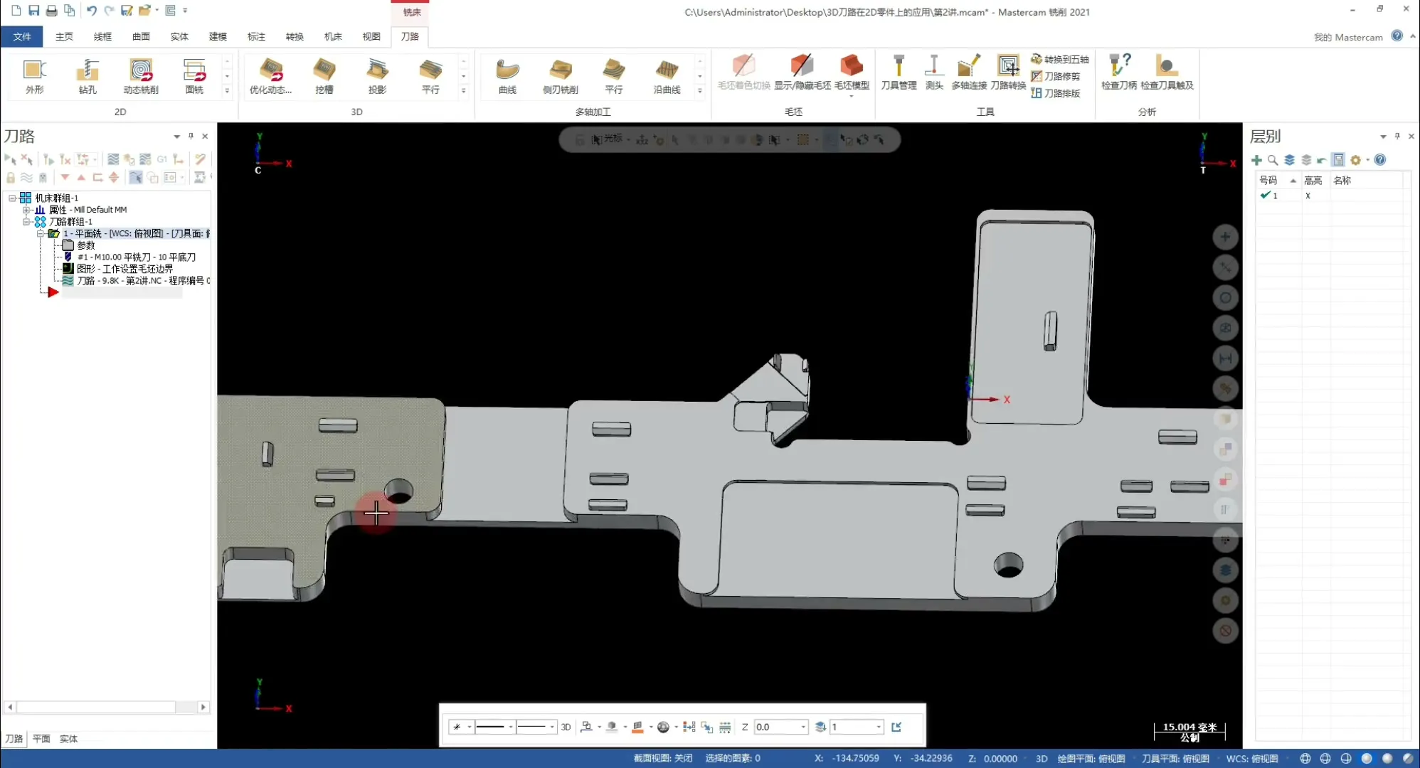
Task: Click 转换到五轴 convert to 5-axis button
Action: [1060, 59]
